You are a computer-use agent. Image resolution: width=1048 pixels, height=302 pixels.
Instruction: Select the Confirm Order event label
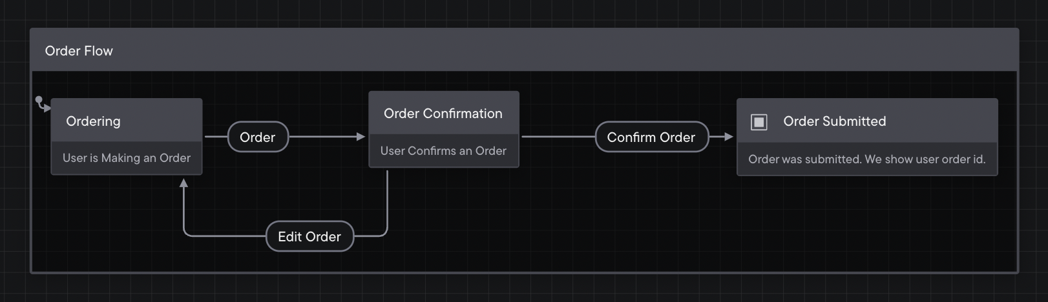tap(651, 137)
